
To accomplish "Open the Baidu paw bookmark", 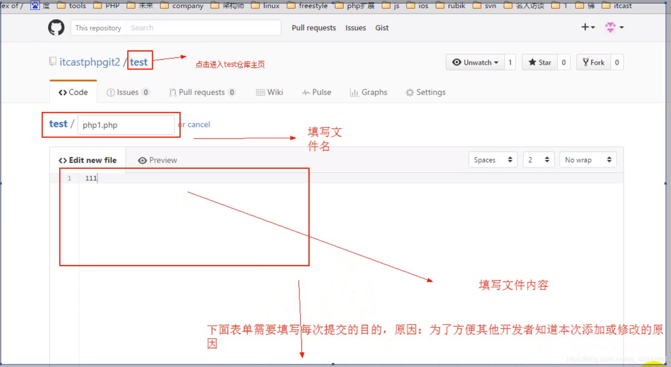I will [x=40, y=5].
